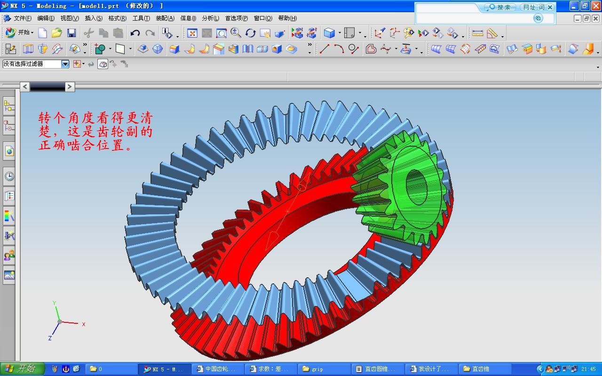Open the 文件(F) File menu
Screen dimensions: 602x376
pos(23,18)
